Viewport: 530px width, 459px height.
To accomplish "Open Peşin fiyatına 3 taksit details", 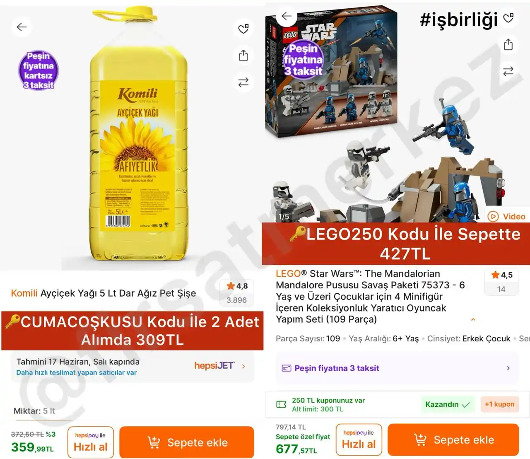I will 397,368.
